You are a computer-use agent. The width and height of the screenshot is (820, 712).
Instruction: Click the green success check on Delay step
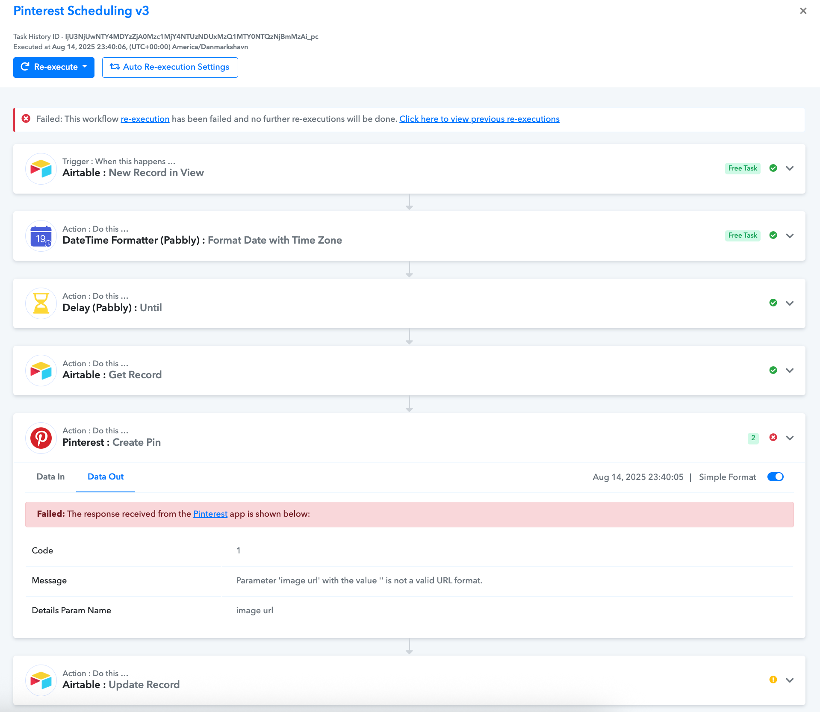773,303
